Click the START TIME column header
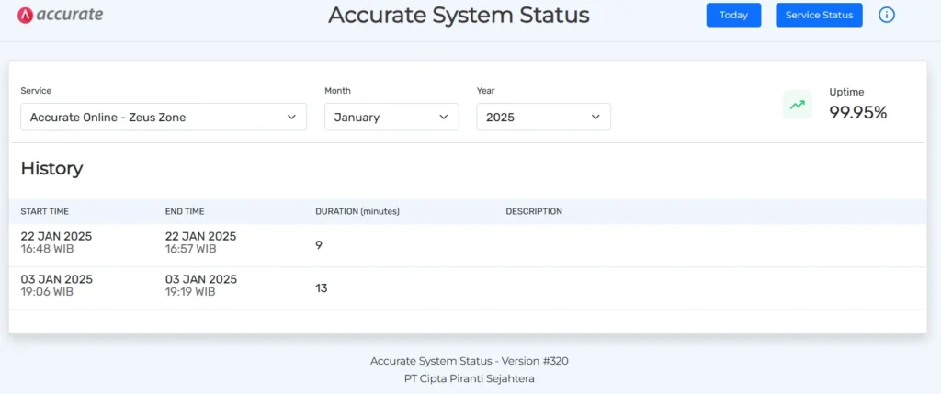This screenshot has width=941, height=394. pyautogui.click(x=44, y=211)
